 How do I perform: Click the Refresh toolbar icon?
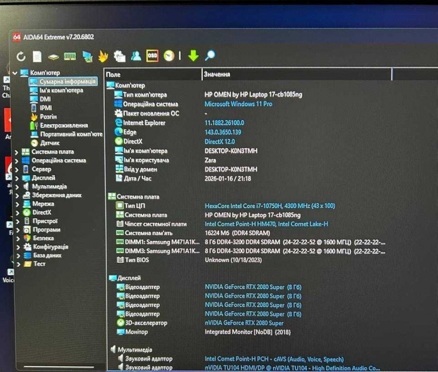tap(21, 56)
